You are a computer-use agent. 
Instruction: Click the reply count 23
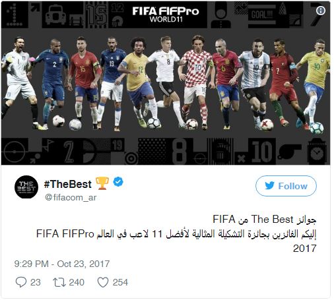pyautogui.click(x=36, y=282)
